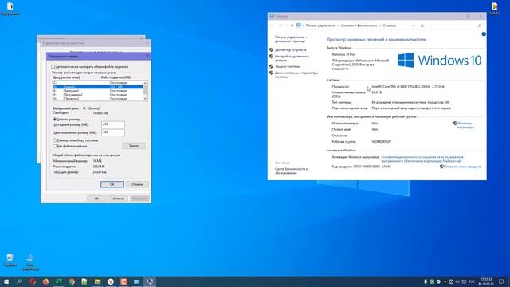This screenshot has width=510, height=287.
Task: Open Remote settings link in sidebar
Action: click(292, 58)
